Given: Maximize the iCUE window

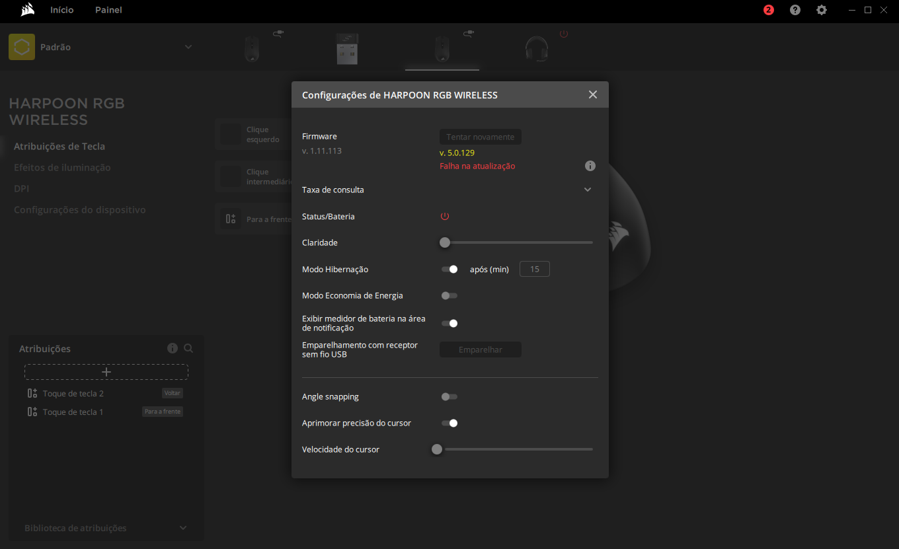Looking at the screenshot, I should coord(868,10).
